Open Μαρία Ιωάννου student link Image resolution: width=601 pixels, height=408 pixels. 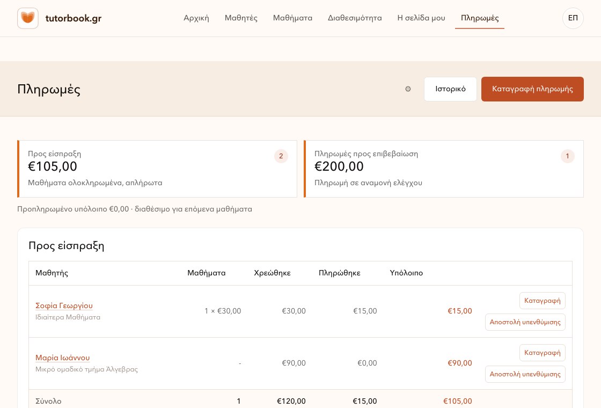pyautogui.click(x=62, y=358)
